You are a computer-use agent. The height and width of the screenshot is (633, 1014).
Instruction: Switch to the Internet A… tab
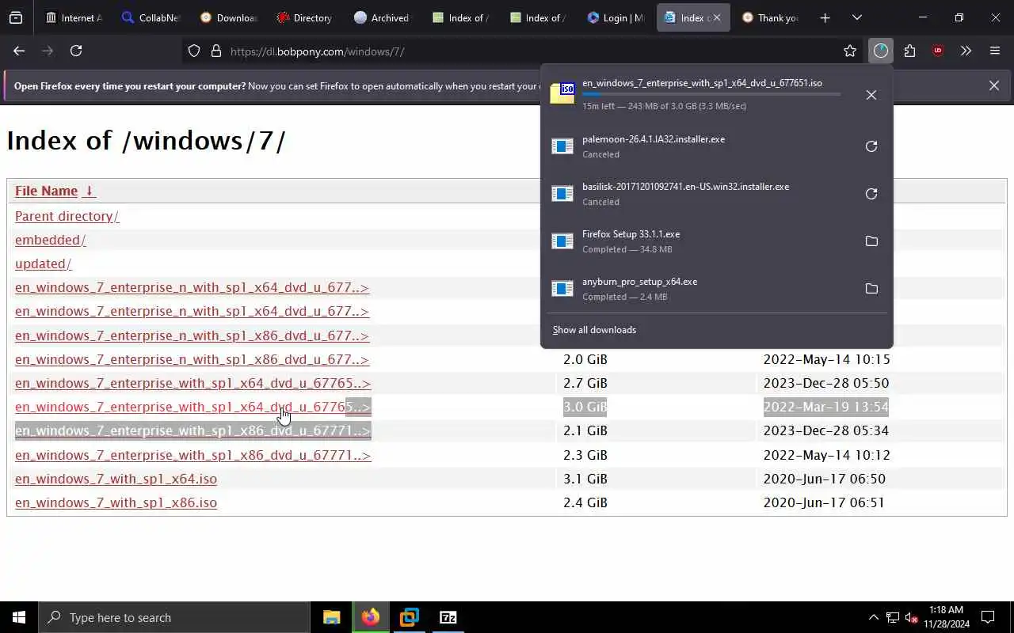point(74,17)
